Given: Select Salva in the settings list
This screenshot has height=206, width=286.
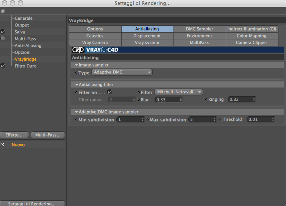Looking at the screenshot, I should click(20, 32).
